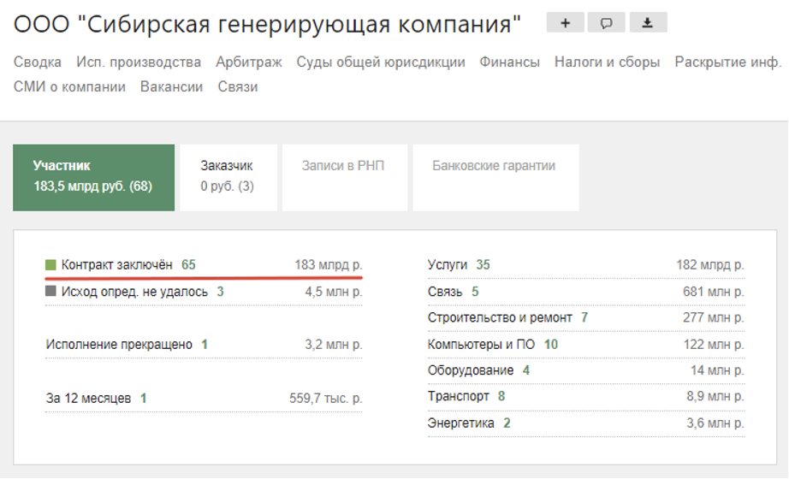Click the plus icon next to company name
The width and height of the screenshot is (789, 479).
(565, 23)
